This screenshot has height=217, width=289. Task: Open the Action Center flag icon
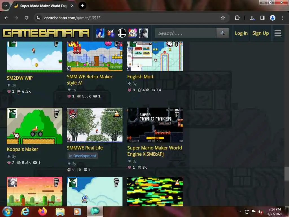[254, 211]
